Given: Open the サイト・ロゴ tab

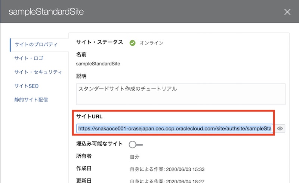Looking at the screenshot, I should [29, 58].
